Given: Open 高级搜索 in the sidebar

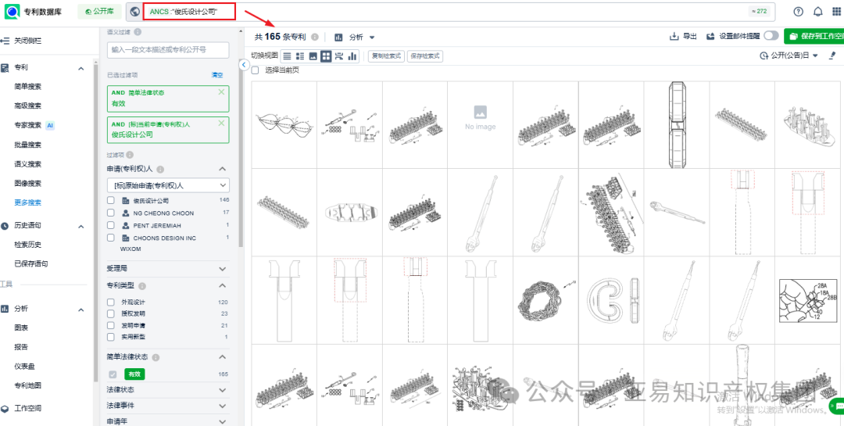Looking at the screenshot, I should coord(28,106).
